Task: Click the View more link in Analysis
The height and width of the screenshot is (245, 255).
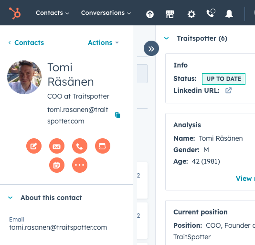Action: click(x=245, y=178)
